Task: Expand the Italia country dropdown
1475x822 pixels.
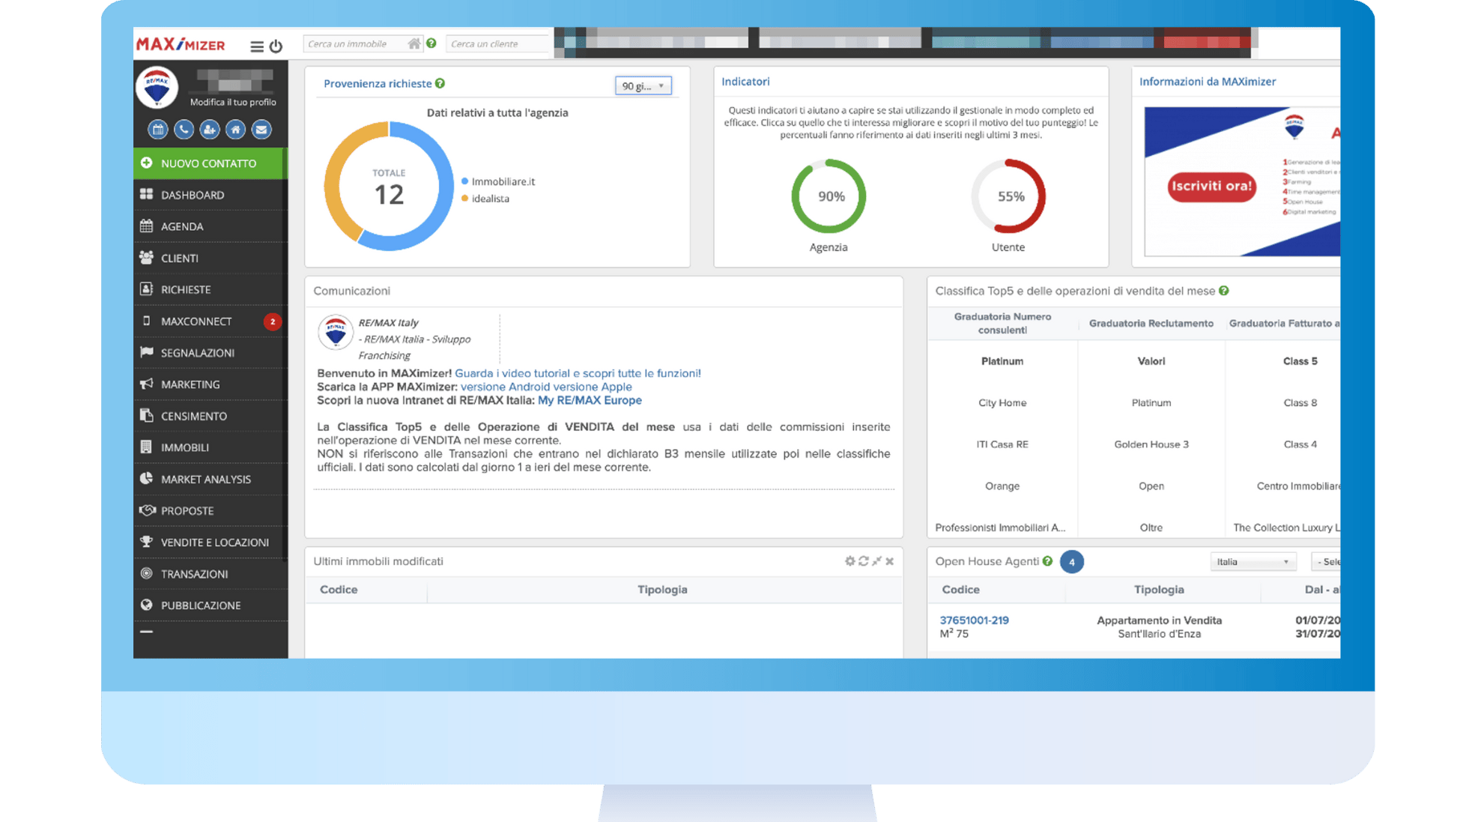Action: [x=1253, y=562]
